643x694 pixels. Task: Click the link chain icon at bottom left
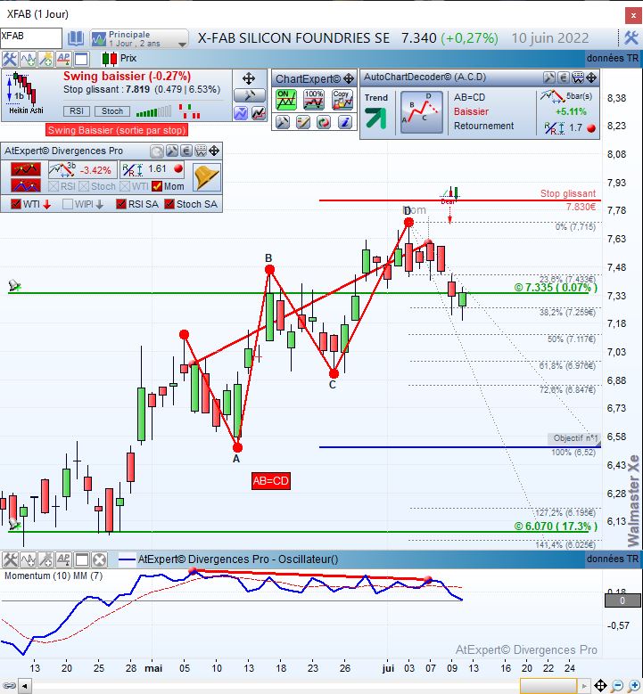[9, 686]
